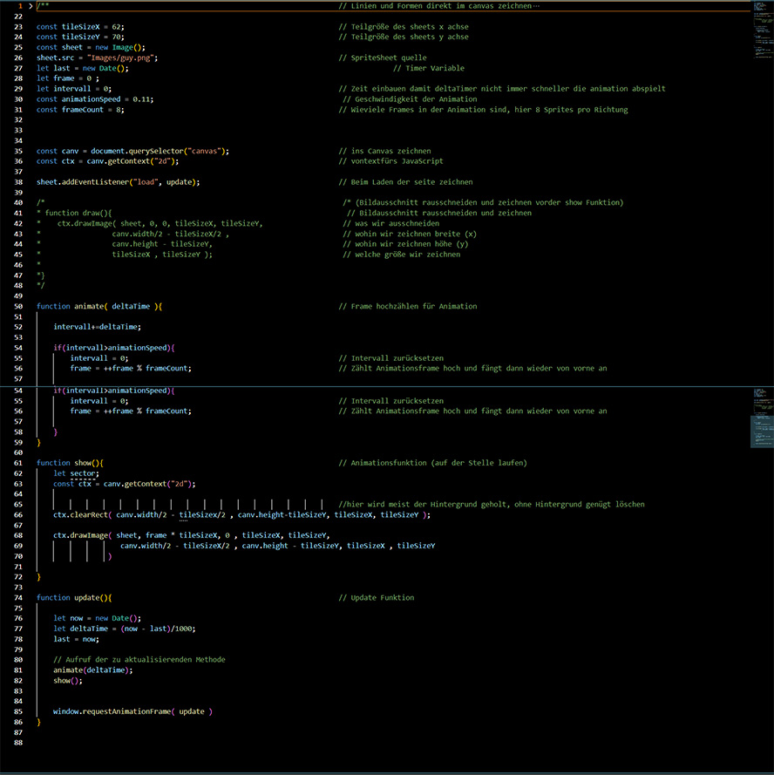Click comment '// Timer Variable'

[x=429, y=68]
